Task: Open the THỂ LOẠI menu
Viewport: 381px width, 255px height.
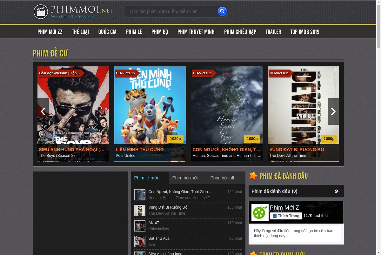Action: tap(80, 32)
